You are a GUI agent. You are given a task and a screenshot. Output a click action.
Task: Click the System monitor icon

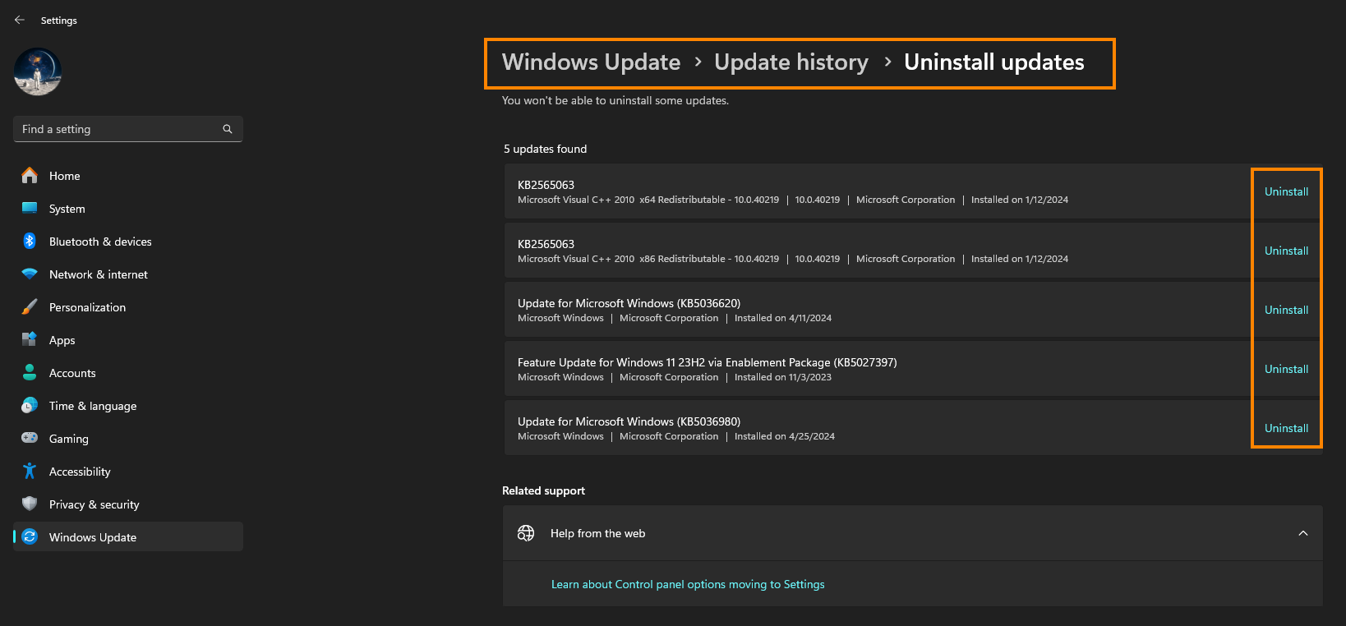(x=30, y=209)
